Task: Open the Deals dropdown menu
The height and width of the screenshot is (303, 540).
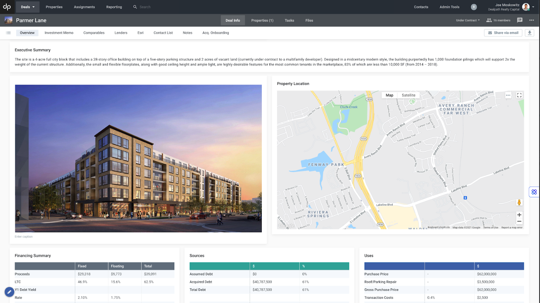Action: coord(27,7)
